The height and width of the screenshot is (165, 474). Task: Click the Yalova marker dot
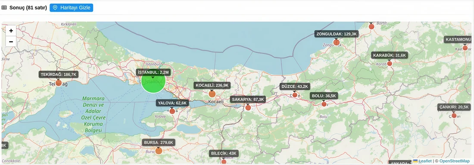tap(172, 111)
